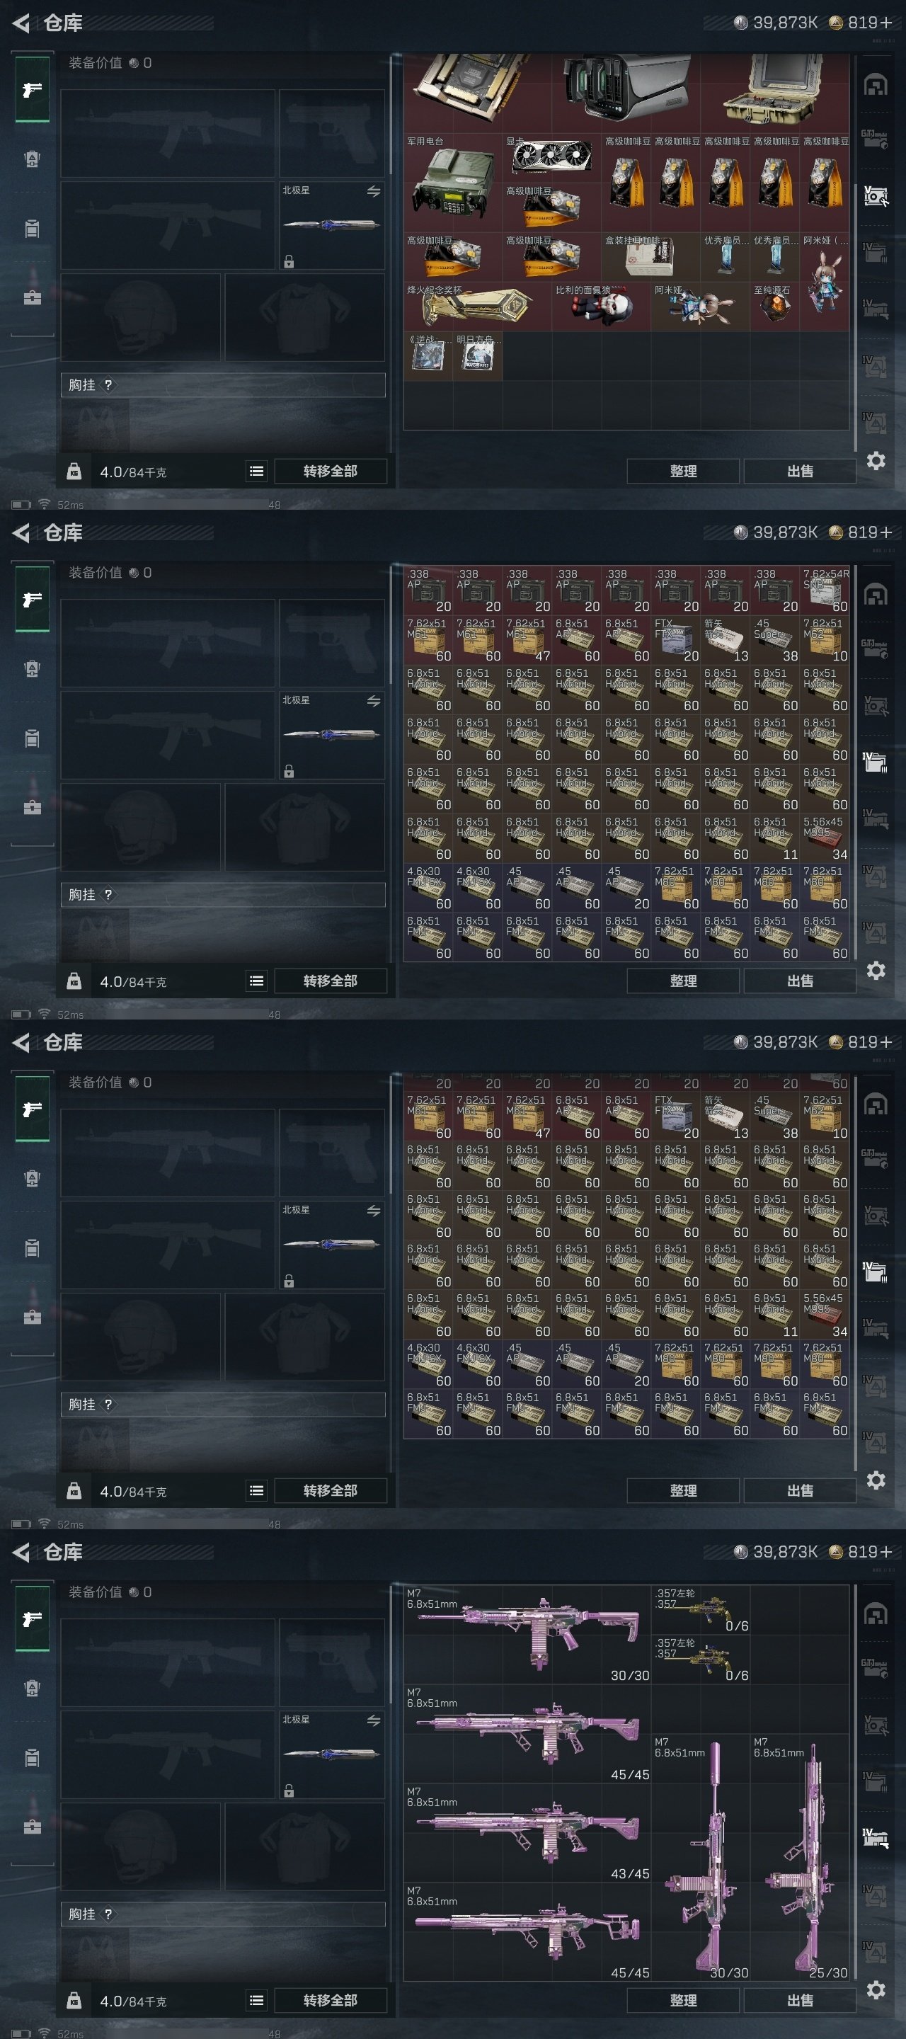
Task: Open the gear settings beside 出售 on M7 screen
Action: (x=876, y=1990)
